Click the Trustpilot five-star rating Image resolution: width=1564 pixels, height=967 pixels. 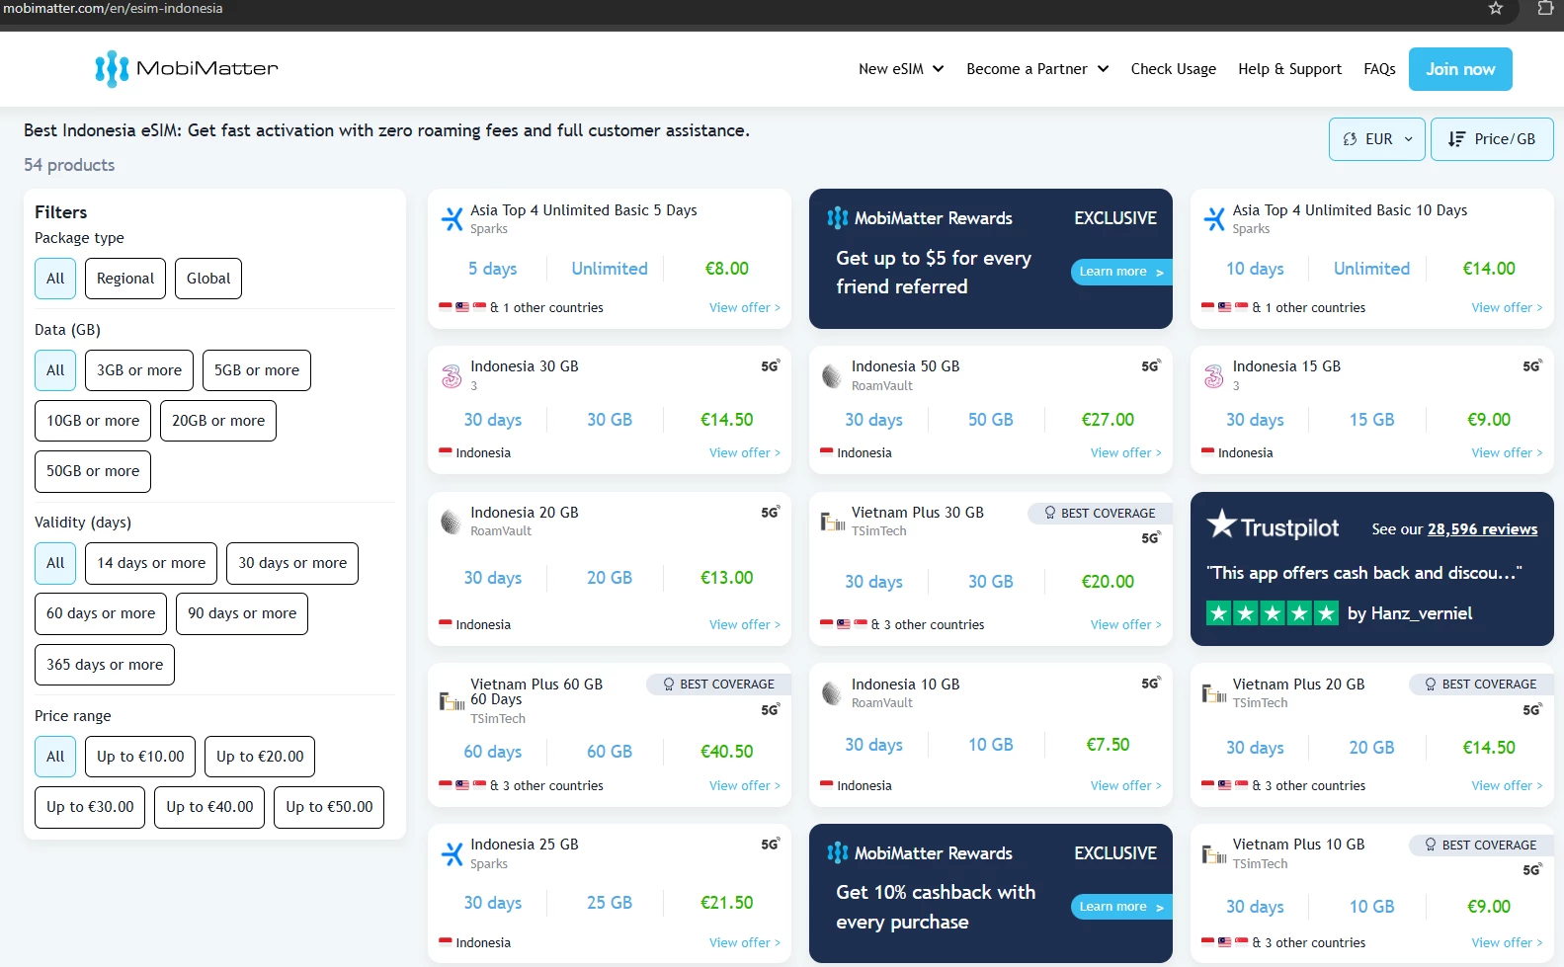click(x=1273, y=614)
